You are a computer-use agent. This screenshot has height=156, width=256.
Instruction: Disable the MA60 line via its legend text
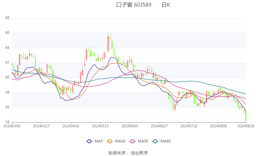[x=166, y=141]
